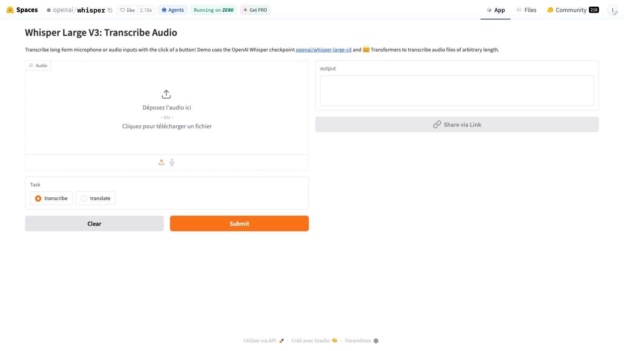This screenshot has width=624, height=351.
Task: Click the Running on ZERO badge
Action: 214,10
